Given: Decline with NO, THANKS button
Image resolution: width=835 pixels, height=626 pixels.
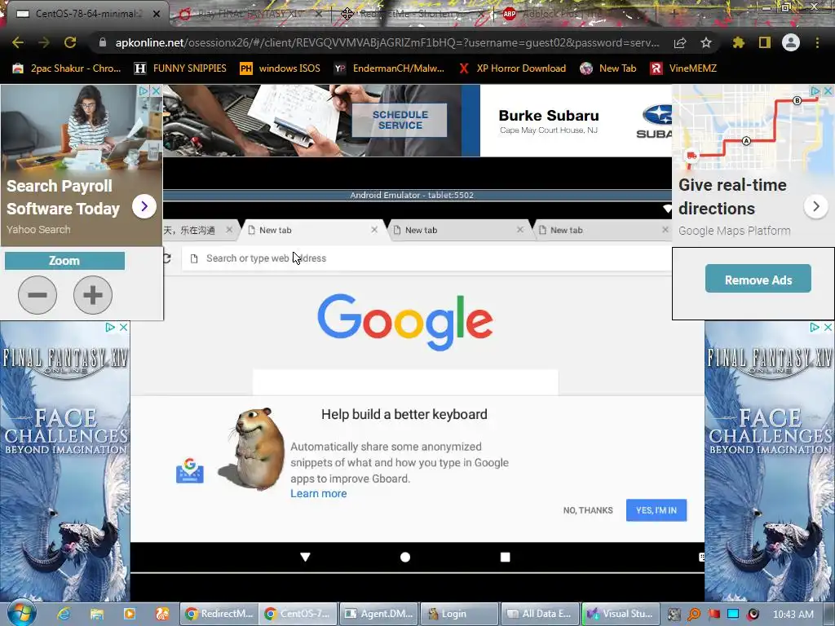Looking at the screenshot, I should click(x=588, y=510).
